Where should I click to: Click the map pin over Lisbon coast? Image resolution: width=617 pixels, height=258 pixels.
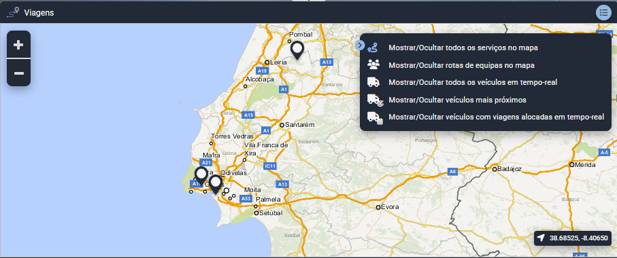[215, 185]
